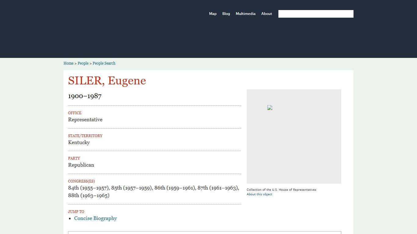
Task: Click the Republican party value
Action: (81, 165)
